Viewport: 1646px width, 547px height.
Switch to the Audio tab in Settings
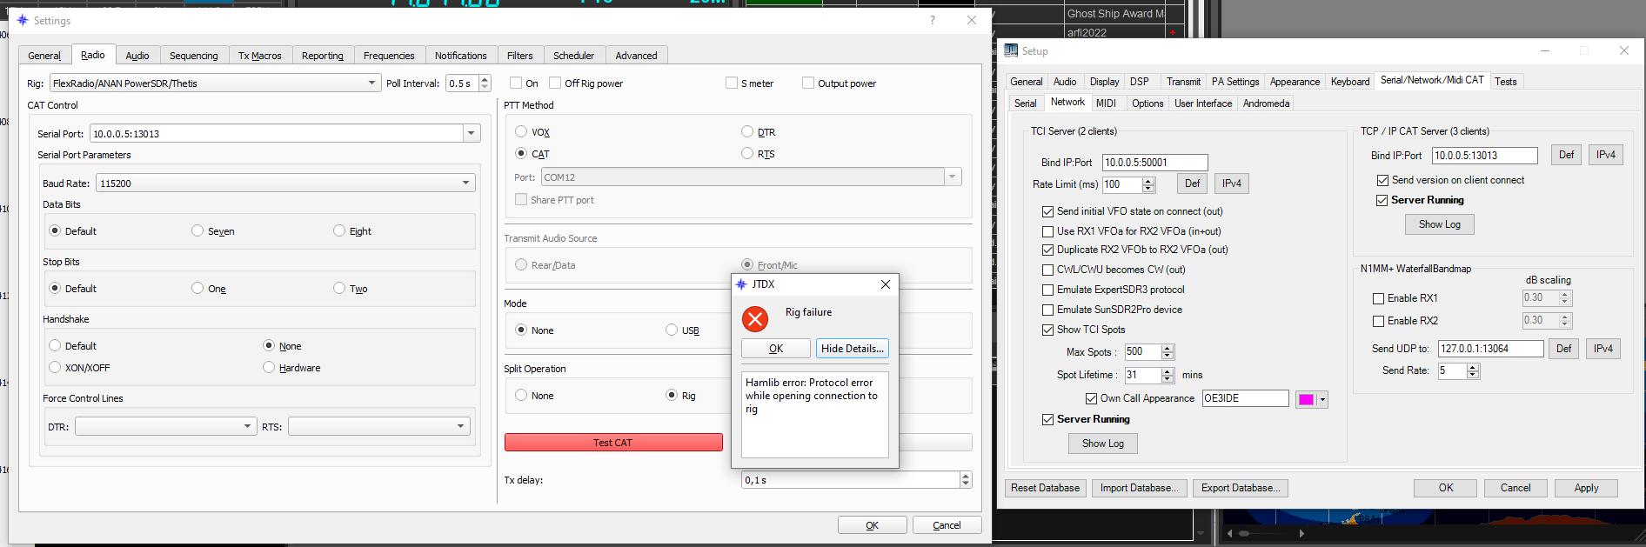click(137, 56)
